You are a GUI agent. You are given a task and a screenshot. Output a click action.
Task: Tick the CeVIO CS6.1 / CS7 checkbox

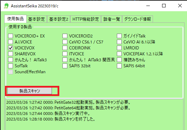65,42
